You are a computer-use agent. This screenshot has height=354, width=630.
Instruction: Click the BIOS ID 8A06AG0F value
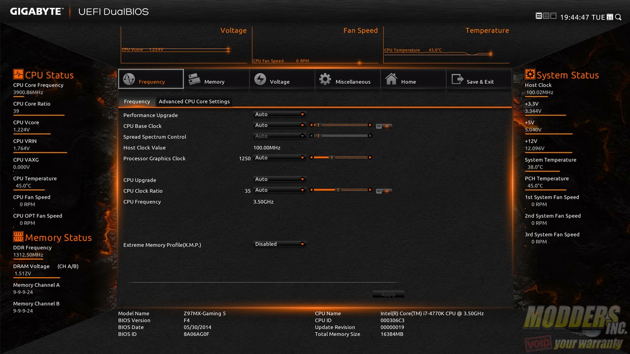pyautogui.click(x=196, y=334)
